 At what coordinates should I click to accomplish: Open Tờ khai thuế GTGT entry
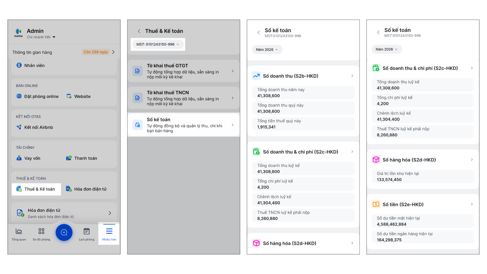(184, 71)
